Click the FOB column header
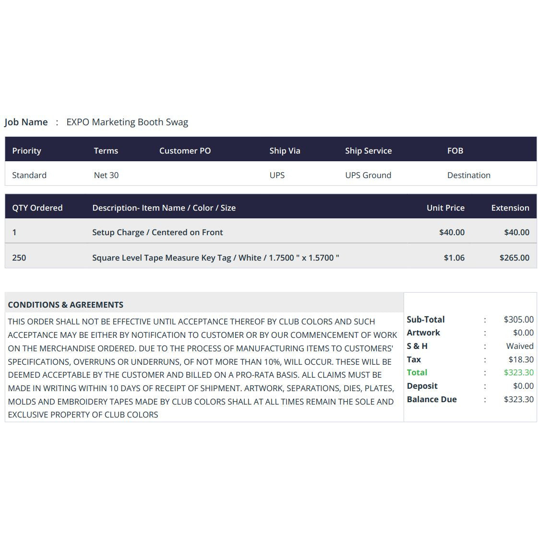 [x=455, y=151]
